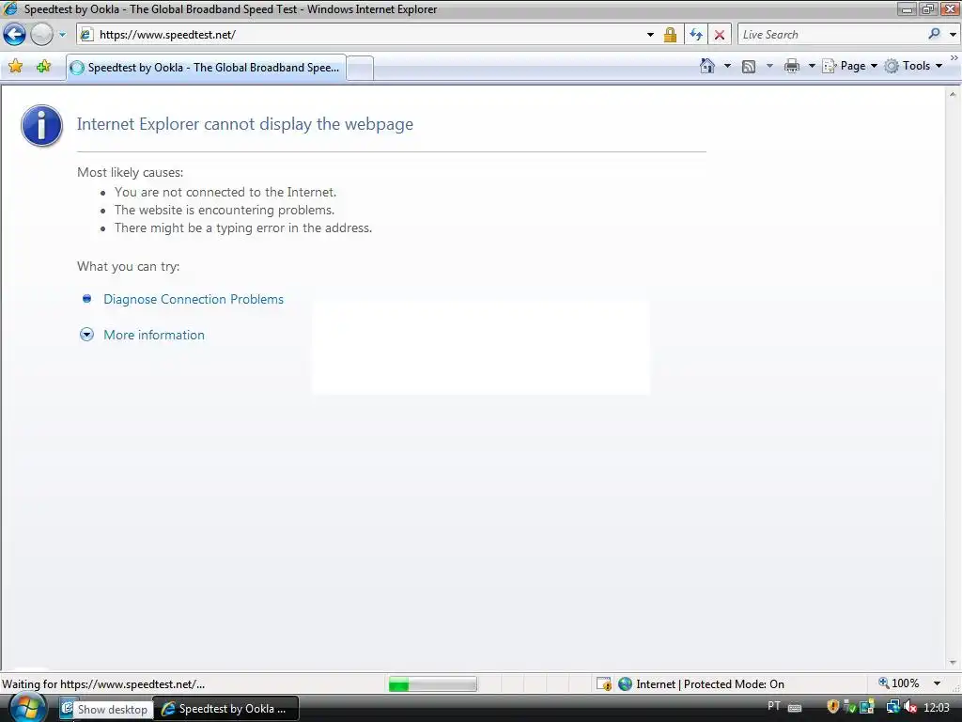Click the page loading progress bar
Viewport: 962px width, 722px height.
432,684
